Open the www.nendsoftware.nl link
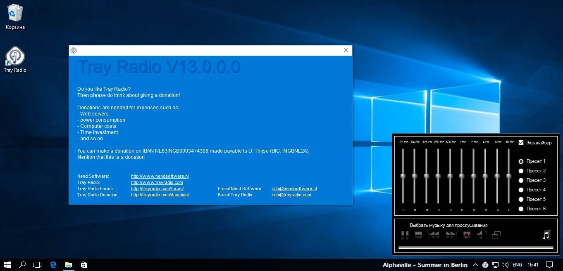563x271 pixels. pyautogui.click(x=160, y=176)
